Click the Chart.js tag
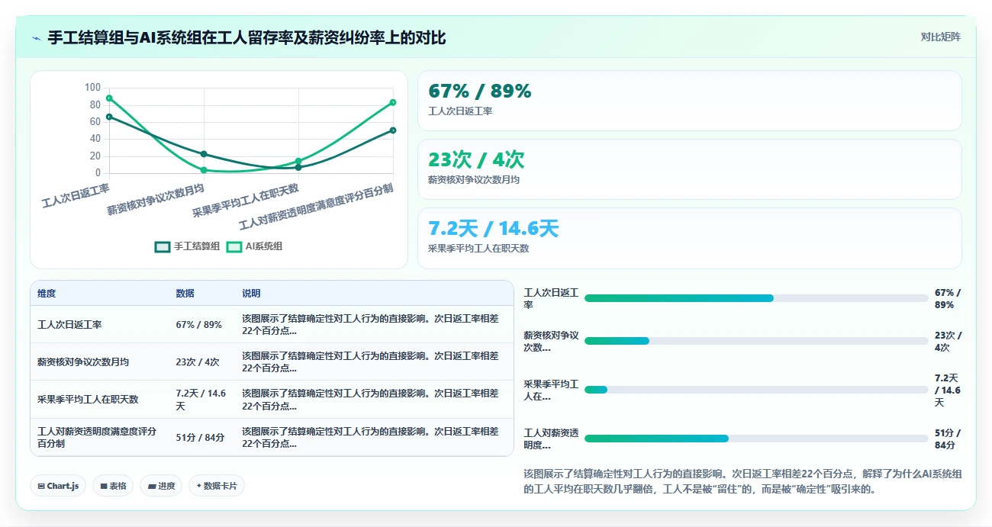 point(58,486)
